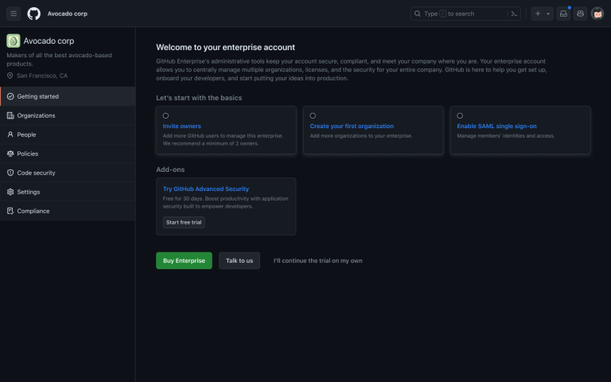611x382 pixels.
Task: Click the user profile avatar
Action: [597, 14]
